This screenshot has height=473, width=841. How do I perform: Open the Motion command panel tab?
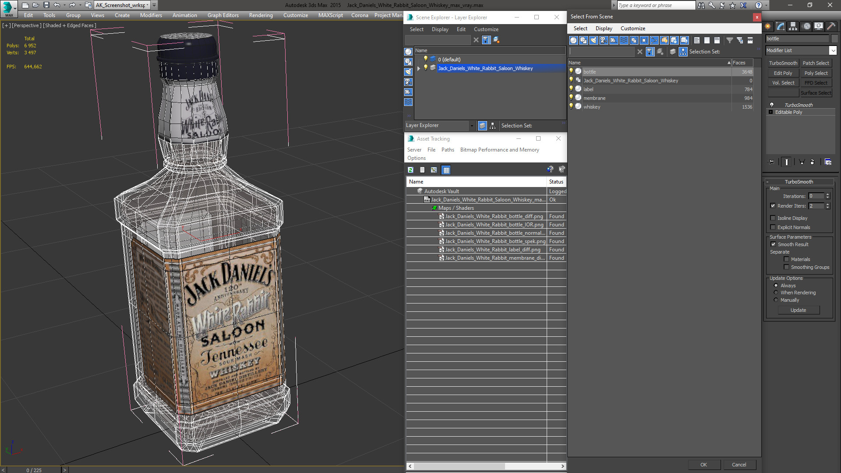pos(806,26)
